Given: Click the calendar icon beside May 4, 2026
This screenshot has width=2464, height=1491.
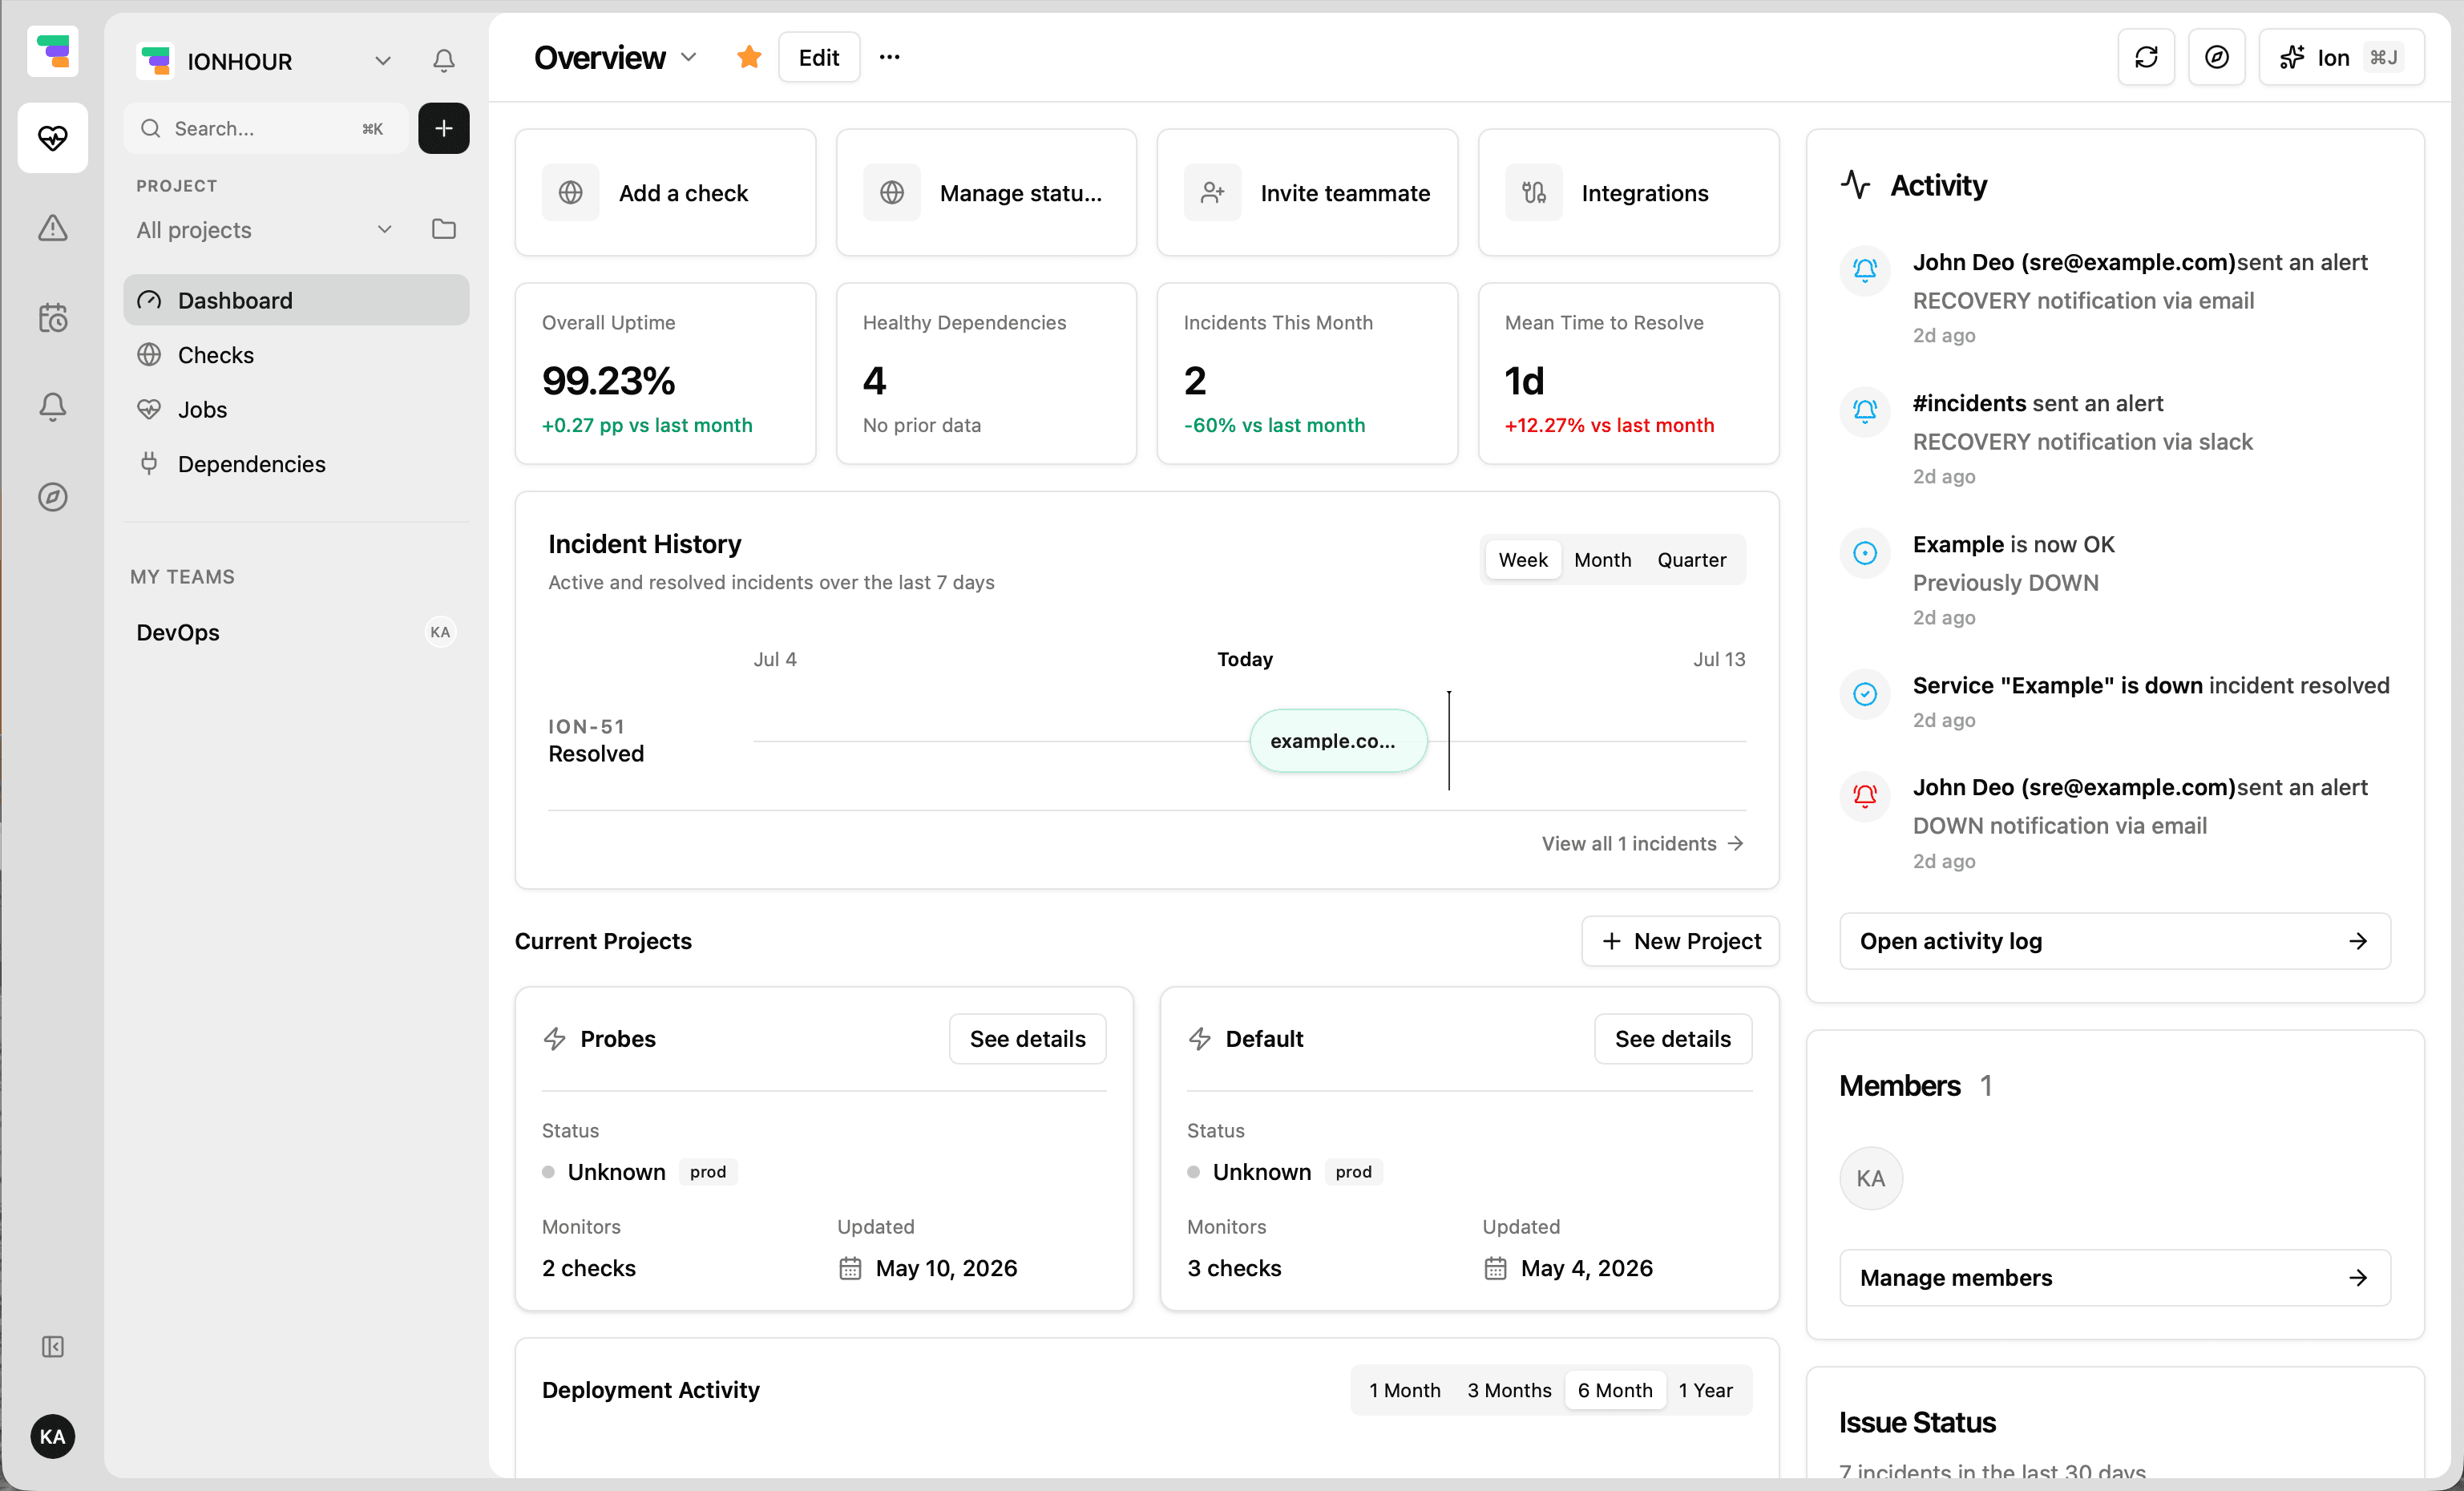Looking at the screenshot, I should click(1495, 1268).
